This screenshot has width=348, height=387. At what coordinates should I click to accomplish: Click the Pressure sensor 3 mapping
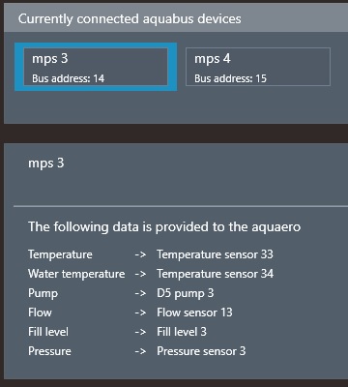[x=201, y=351]
